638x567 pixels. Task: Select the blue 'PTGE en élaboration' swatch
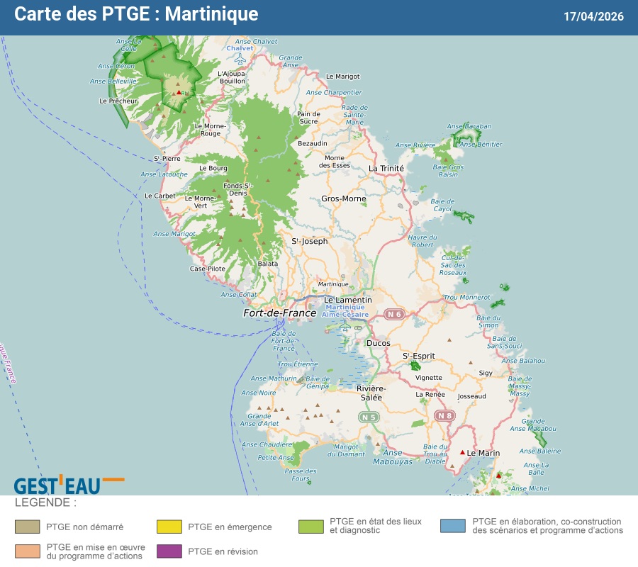[453, 526]
